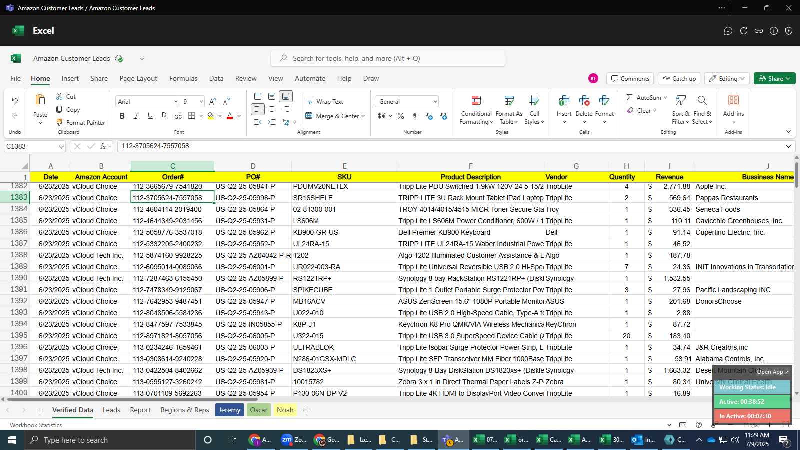Screen dimensions: 800x450
Task: Toggle Strikethrough formatting
Action: (178, 116)
